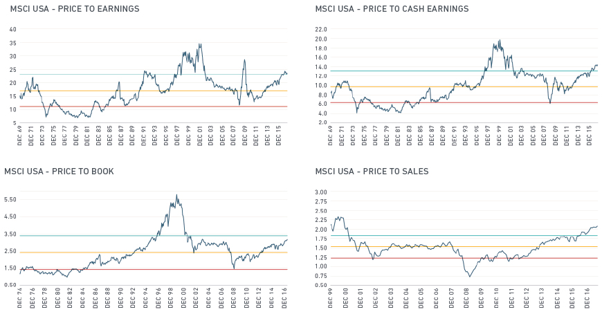The width and height of the screenshot is (602, 314).
Task: Click 'DEC 08' on Price to Sales x-axis
Action: pos(466,298)
